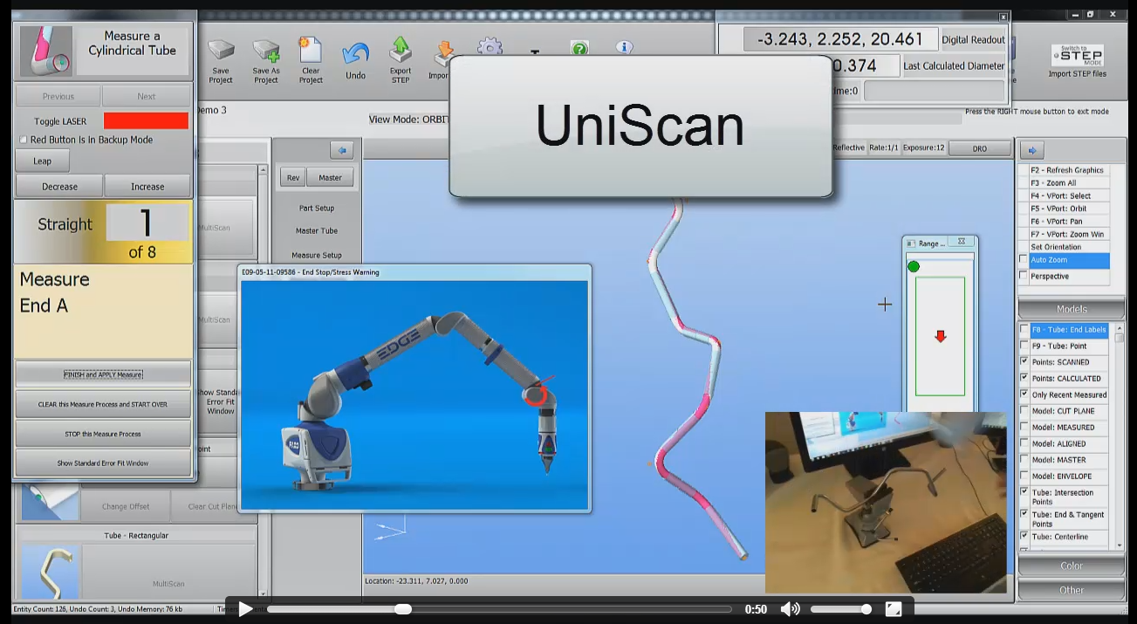The width and height of the screenshot is (1137, 624).
Task: Open the Measure Setup menu item
Action: (x=317, y=256)
